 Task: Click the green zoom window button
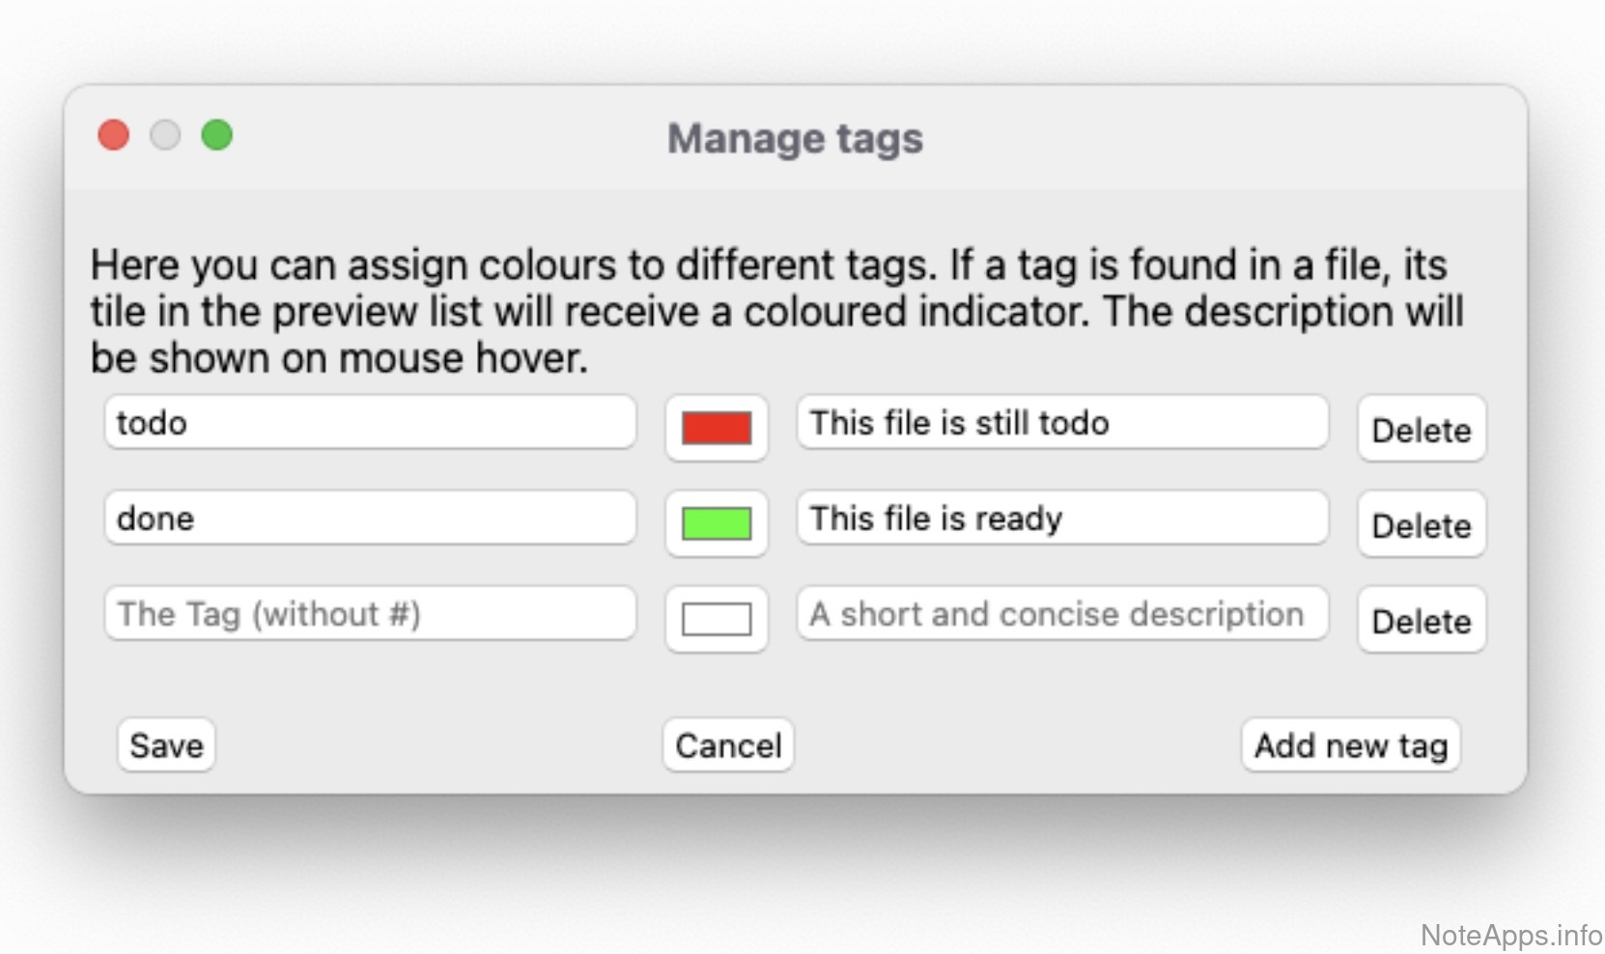coord(217,135)
